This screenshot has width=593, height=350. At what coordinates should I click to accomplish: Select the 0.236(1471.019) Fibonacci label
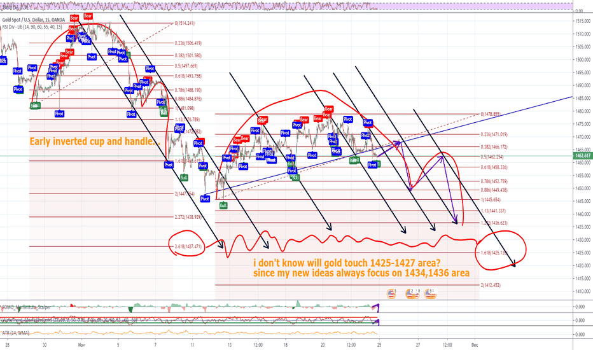494,134
